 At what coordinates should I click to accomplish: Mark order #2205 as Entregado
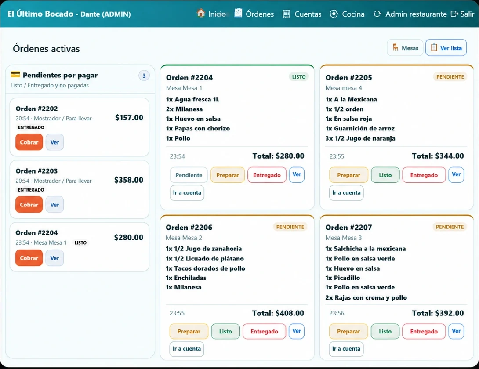pos(424,175)
